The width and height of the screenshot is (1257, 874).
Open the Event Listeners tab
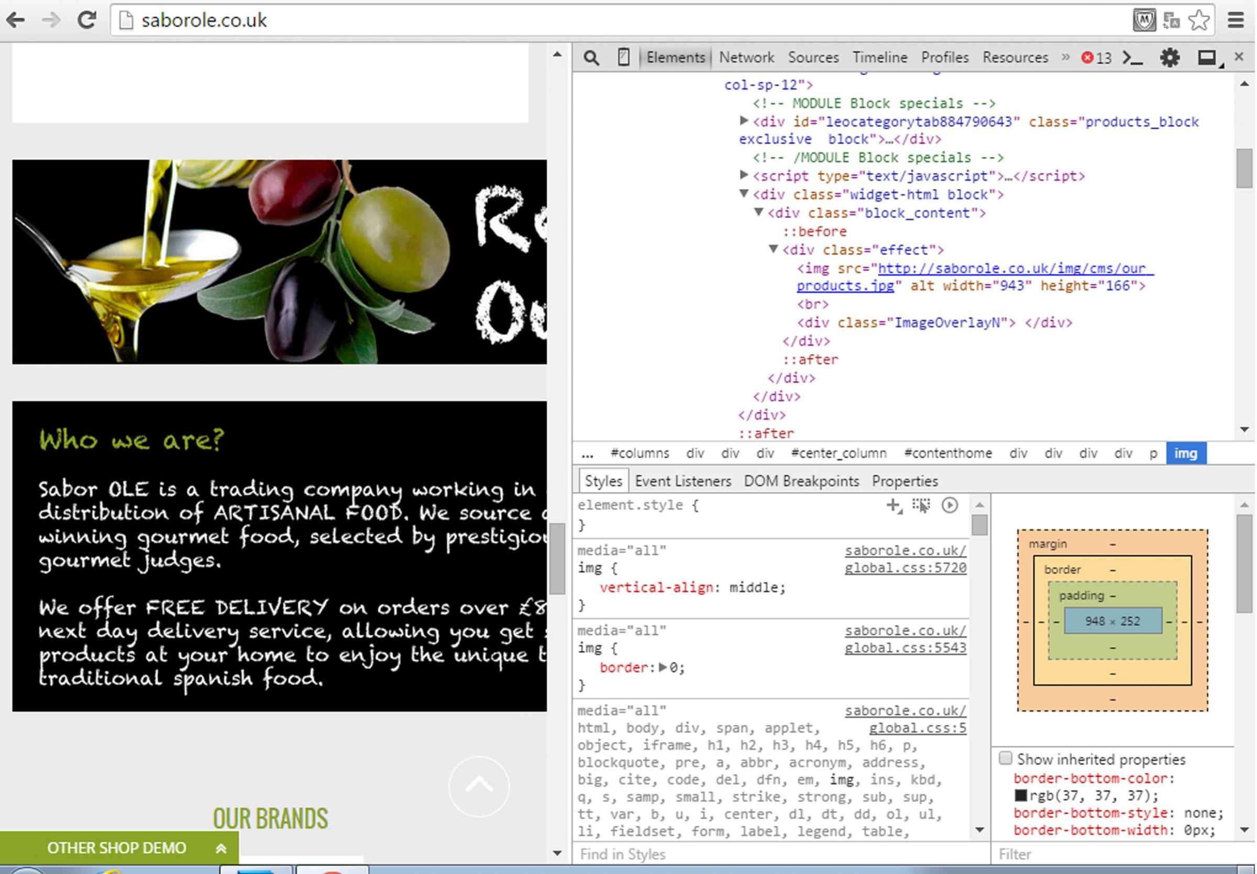682,481
